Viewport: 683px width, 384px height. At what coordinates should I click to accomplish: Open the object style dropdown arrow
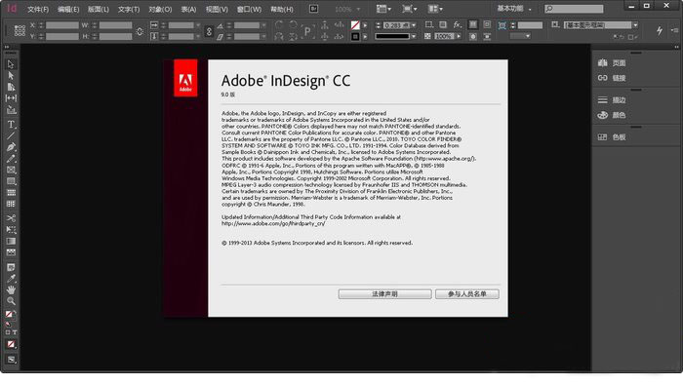click(x=635, y=25)
